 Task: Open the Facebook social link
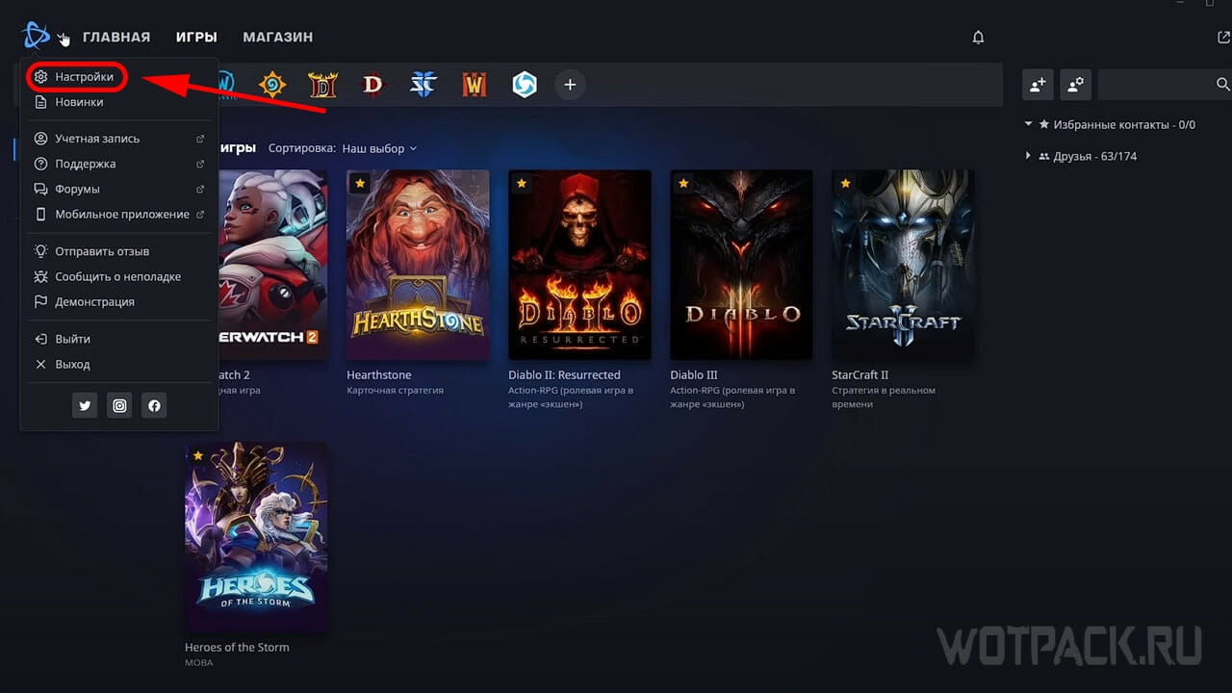click(x=154, y=406)
